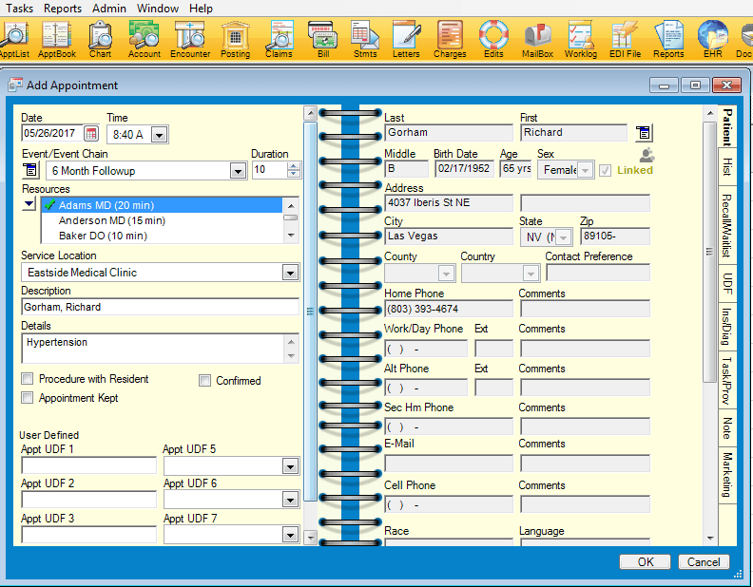This screenshot has width=753, height=587.
Task: Open the Admin menu
Action: (x=109, y=9)
